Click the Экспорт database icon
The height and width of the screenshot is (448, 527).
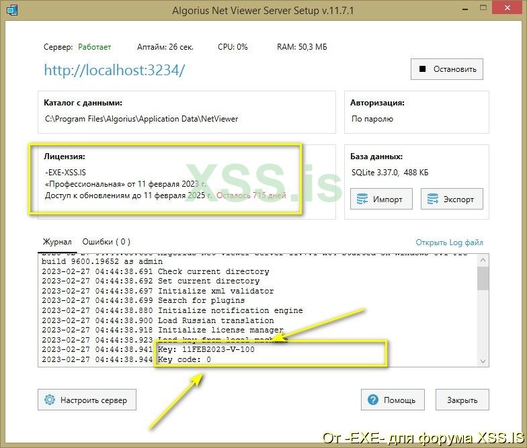coord(433,199)
